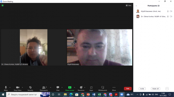Open Viber from taskbar
The width and height of the screenshot is (174, 97).
[x=111, y=95]
